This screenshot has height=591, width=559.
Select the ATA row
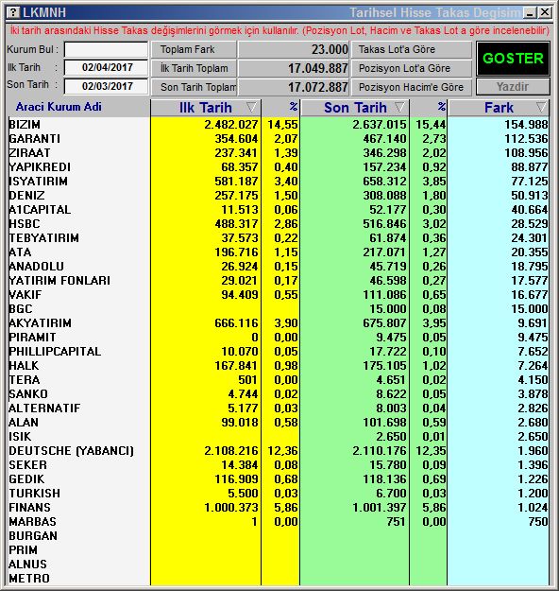point(279,252)
